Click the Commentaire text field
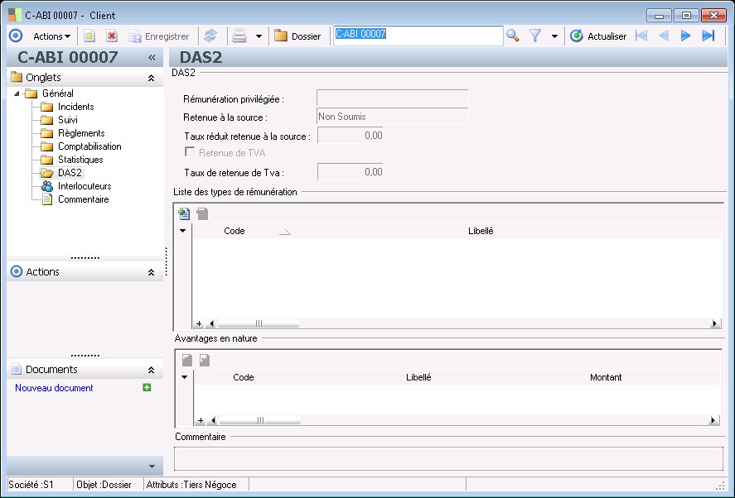735x498 pixels. pyautogui.click(x=447, y=458)
